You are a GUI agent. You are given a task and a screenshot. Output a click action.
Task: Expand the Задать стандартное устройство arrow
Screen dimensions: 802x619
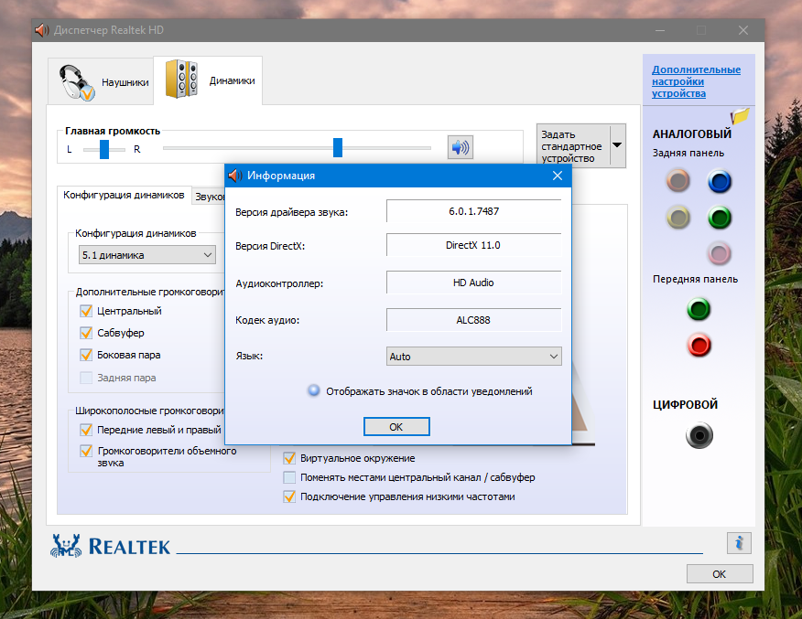tap(617, 145)
